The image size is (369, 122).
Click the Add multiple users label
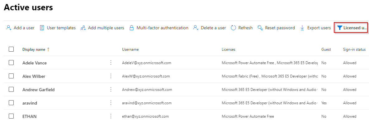click(106, 28)
